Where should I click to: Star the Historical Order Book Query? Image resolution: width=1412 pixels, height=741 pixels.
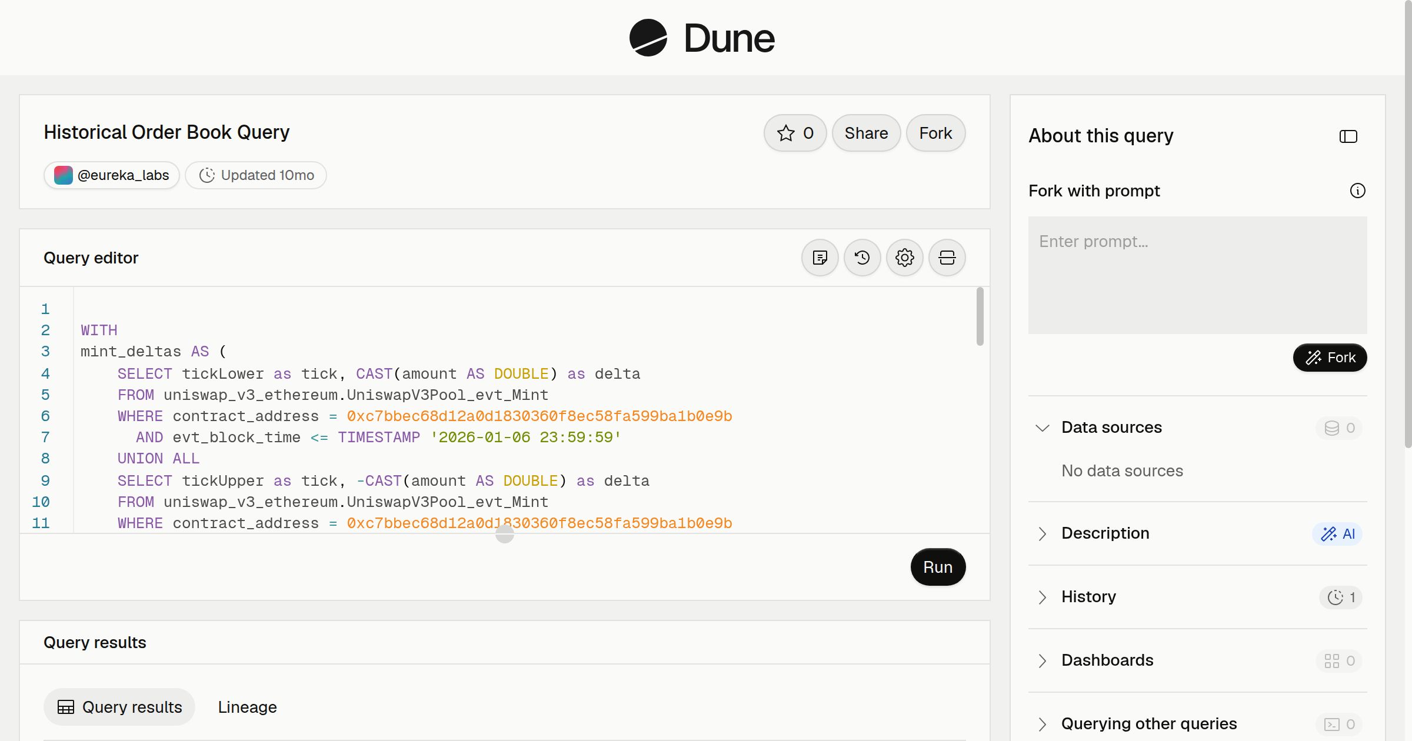795,133
